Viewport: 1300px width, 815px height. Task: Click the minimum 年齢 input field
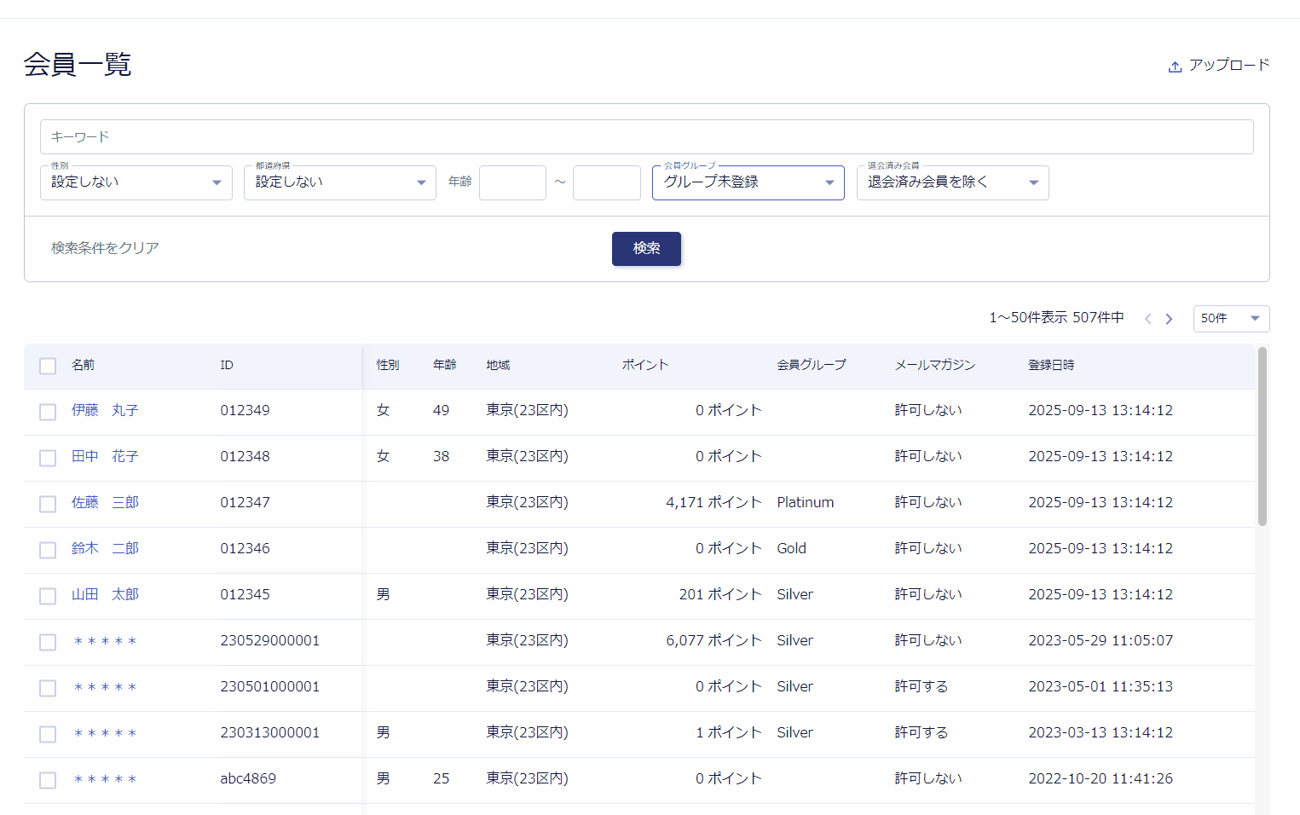(512, 182)
